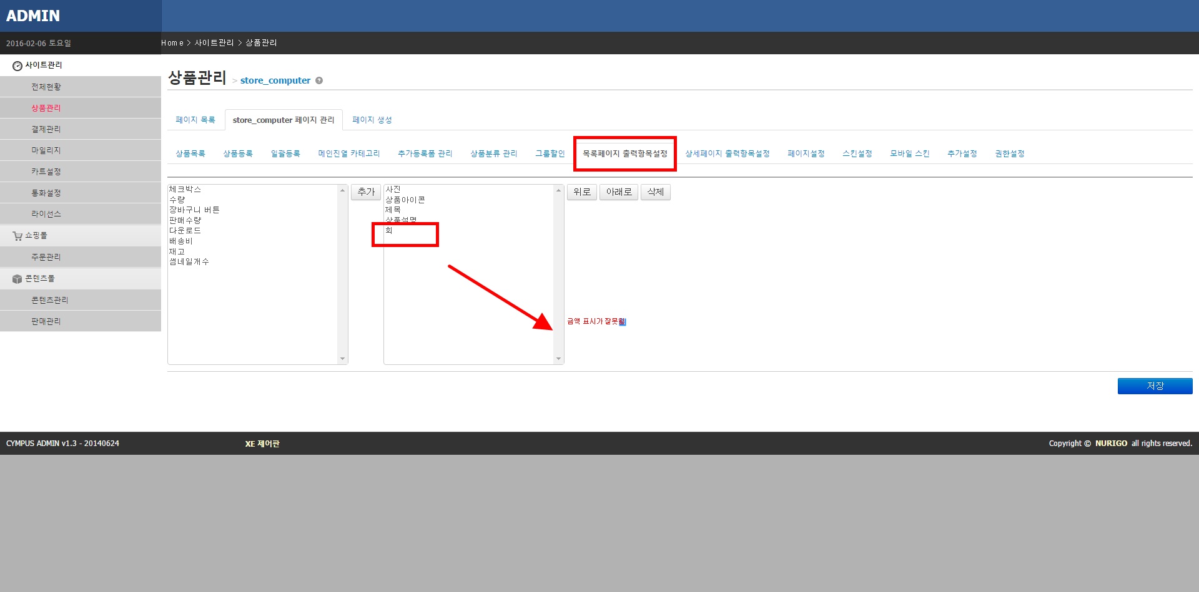Screen dimensions: 1199x592
Task: Select 상품아이콘 in the right list
Action: (405, 200)
